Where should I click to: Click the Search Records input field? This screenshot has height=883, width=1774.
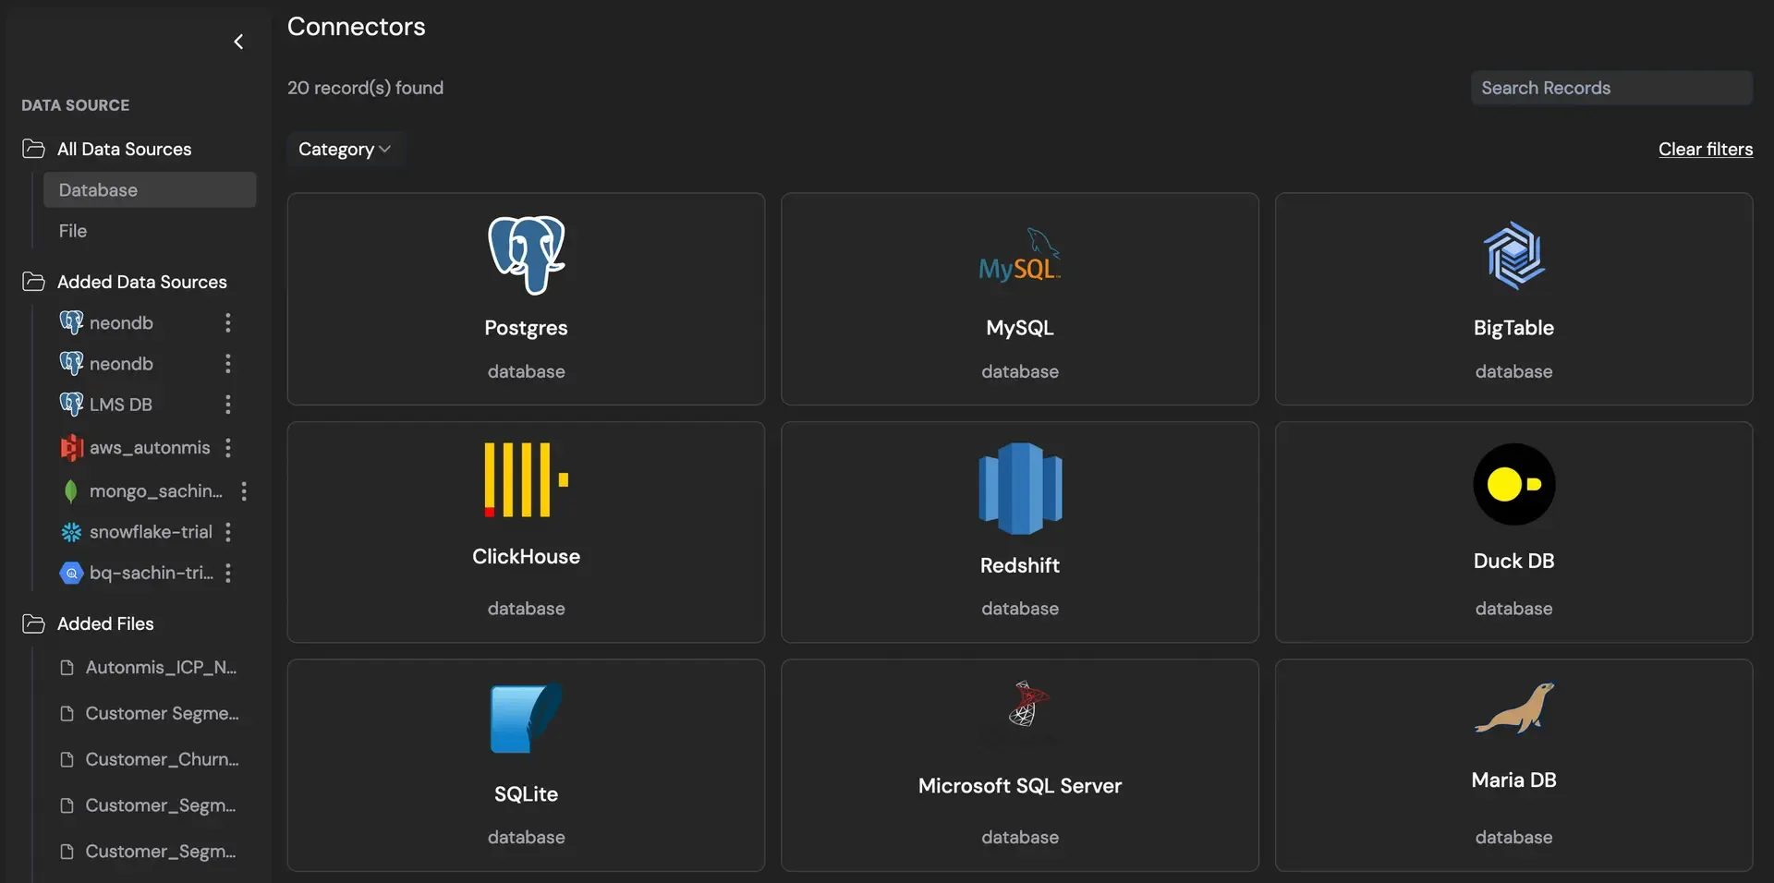(x=1611, y=88)
